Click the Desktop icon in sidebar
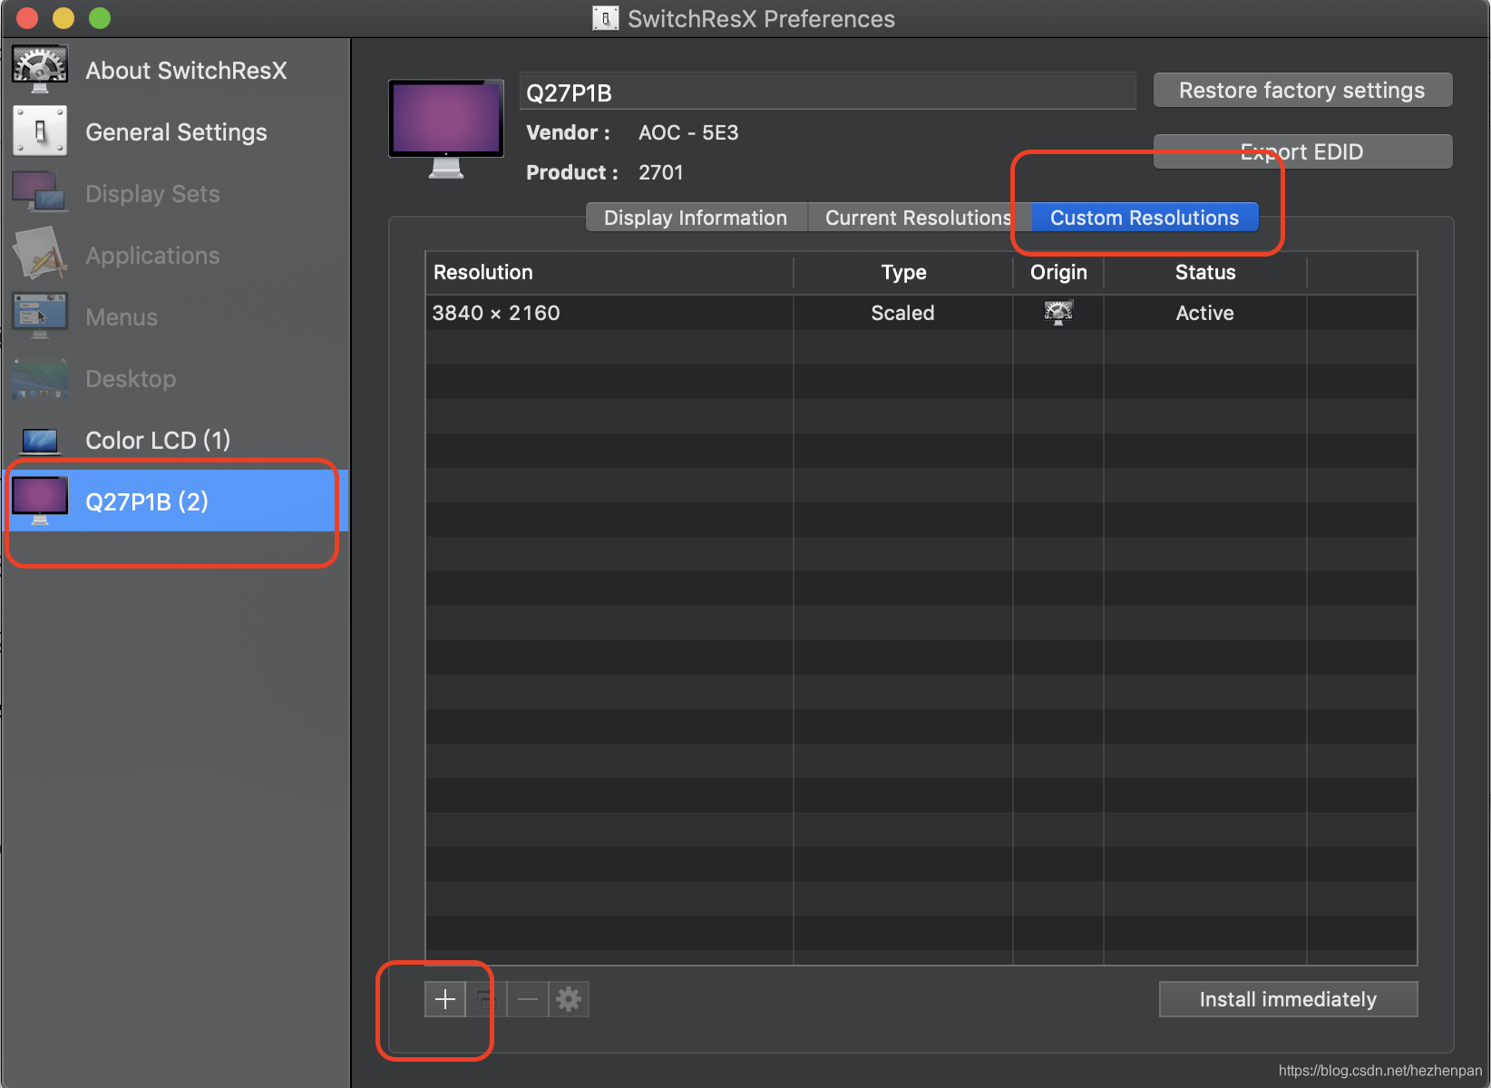This screenshot has width=1491, height=1088. (40, 378)
